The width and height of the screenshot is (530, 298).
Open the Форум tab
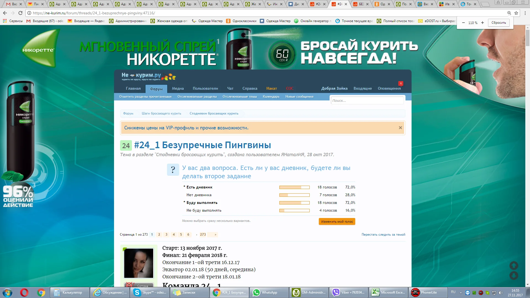[156, 89]
